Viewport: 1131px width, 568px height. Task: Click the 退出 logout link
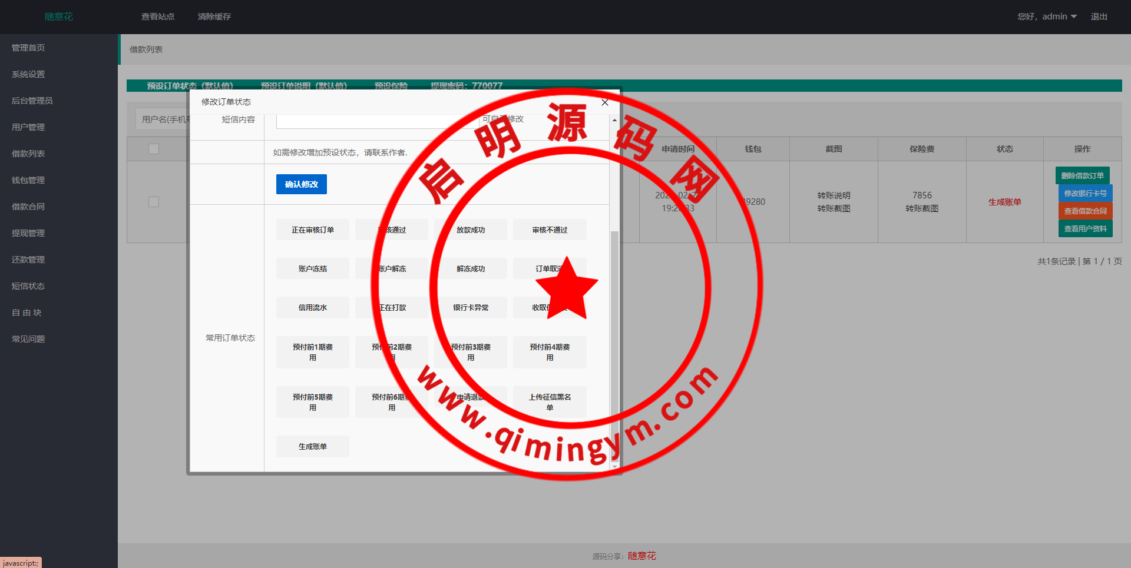[x=1099, y=16]
